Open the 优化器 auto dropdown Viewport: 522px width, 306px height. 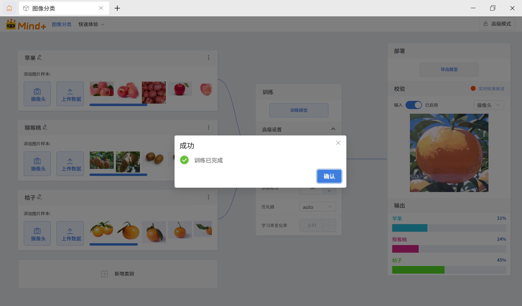pos(318,207)
